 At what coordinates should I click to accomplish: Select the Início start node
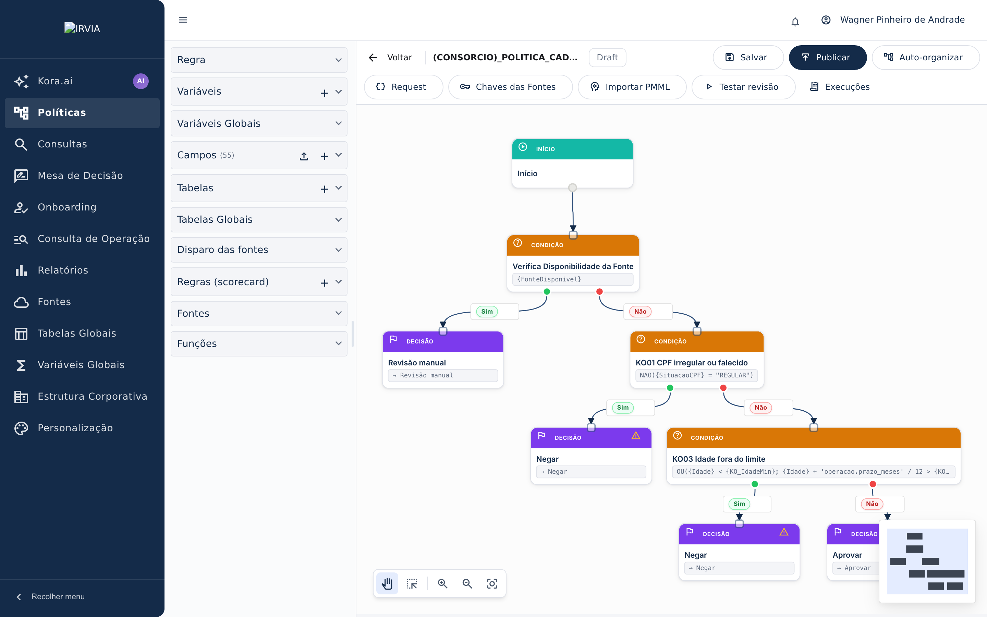point(572,163)
